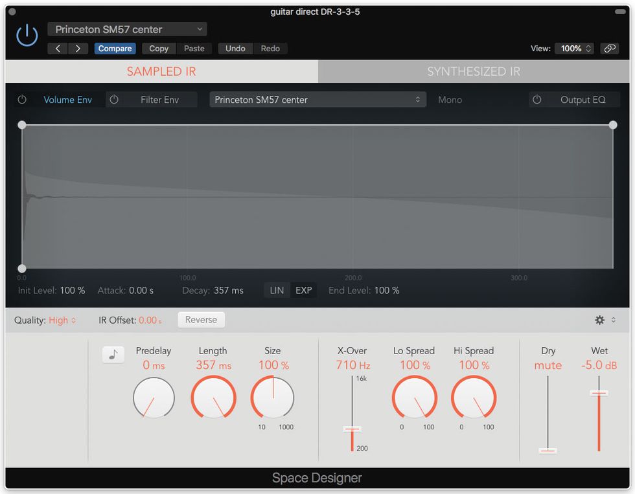Toggle the Volume Env power icon
This screenshot has height=494, width=635.
tap(22, 100)
